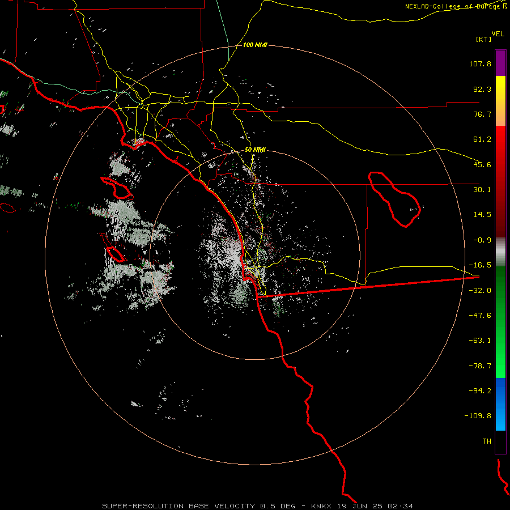Click the 30.1 legend value
The image size is (510, 510).
[x=482, y=190]
